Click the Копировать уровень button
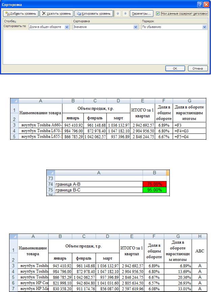Image resolution: width=211 pixels, height=292 pixels. [x=94, y=14]
